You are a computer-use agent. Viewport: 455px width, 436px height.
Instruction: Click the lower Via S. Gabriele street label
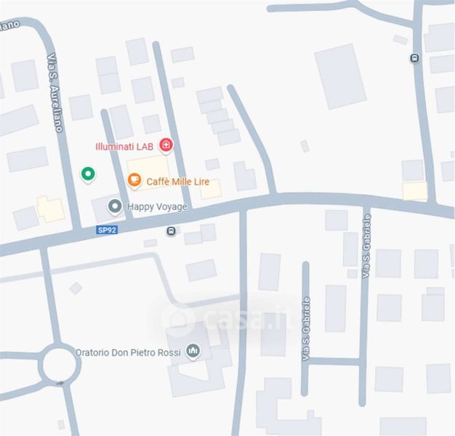[x=306, y=328]
